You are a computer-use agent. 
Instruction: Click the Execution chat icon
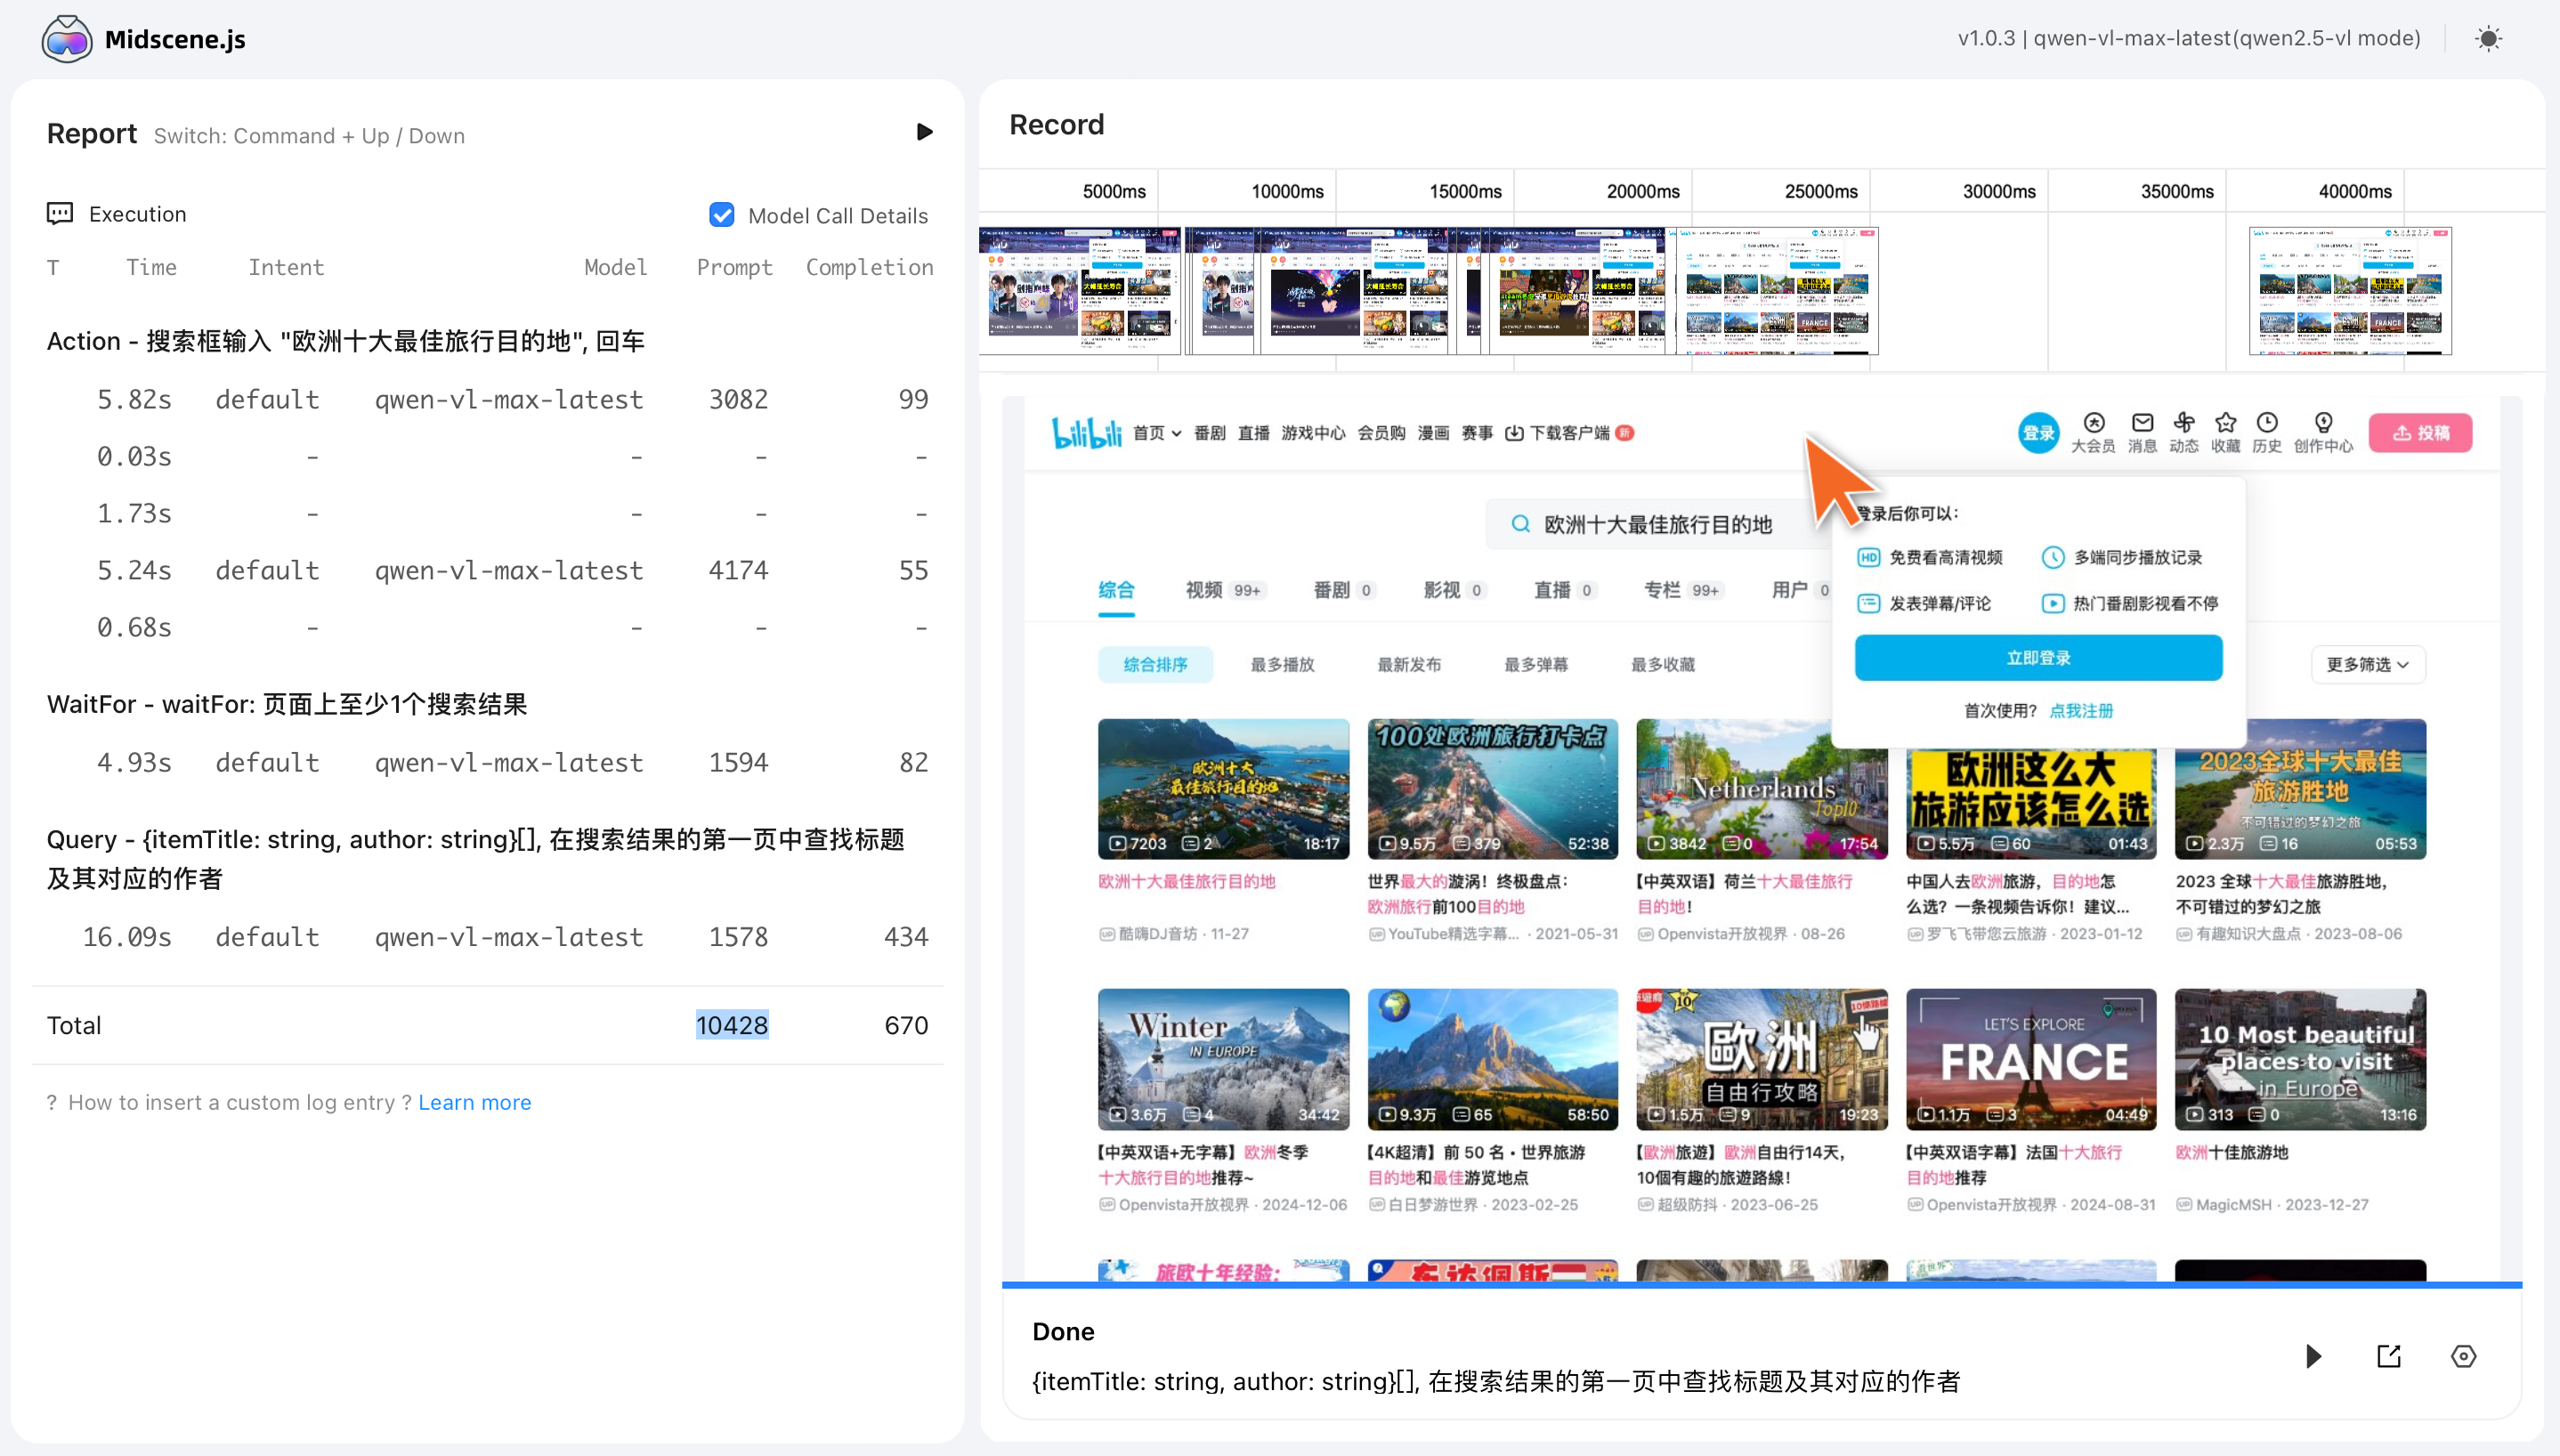(x=60, y=213)
